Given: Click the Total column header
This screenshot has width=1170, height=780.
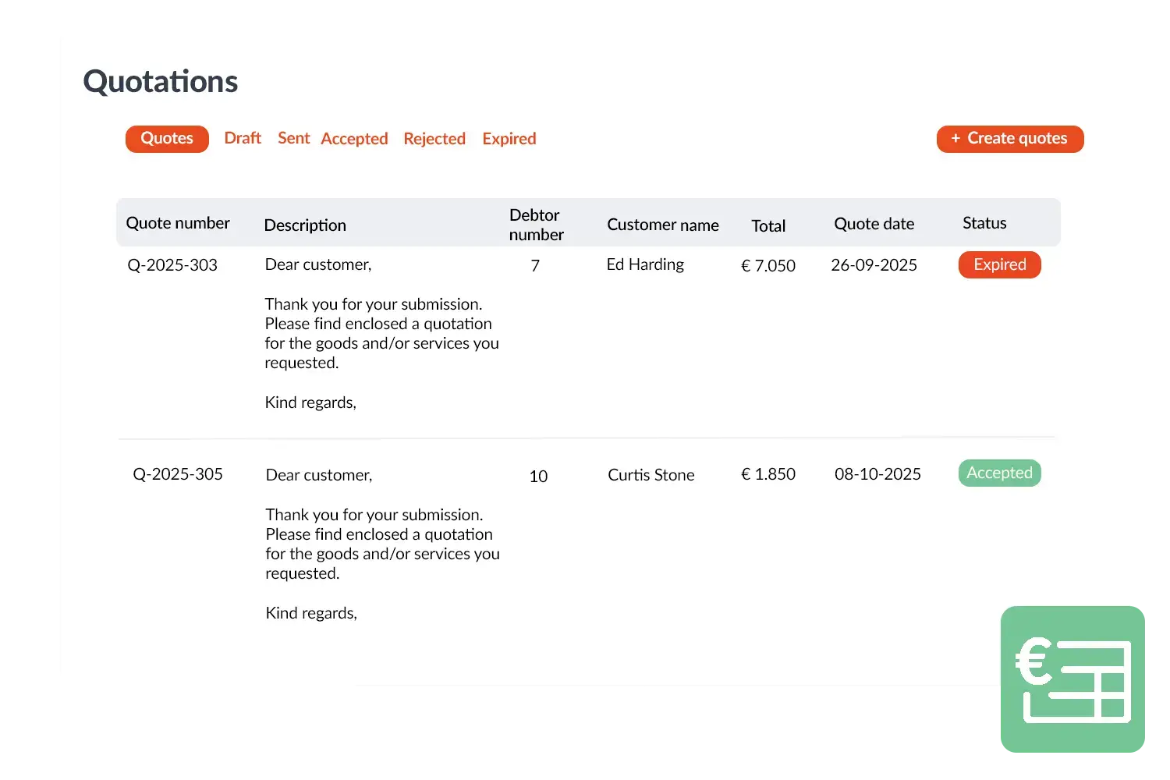Looking at the screenshot, I should [x=768, y=226].
